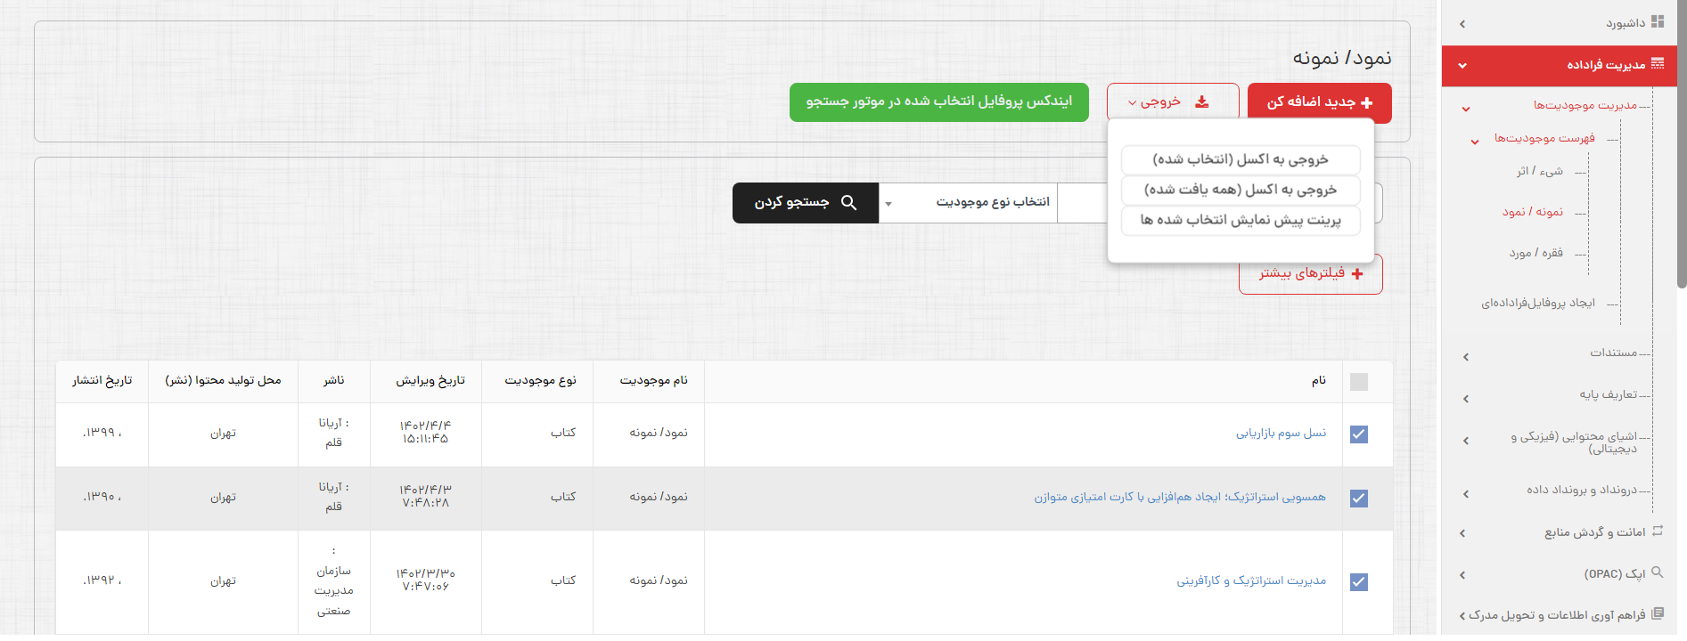Expand the مستندات section in sidebar

[1613, 353]
